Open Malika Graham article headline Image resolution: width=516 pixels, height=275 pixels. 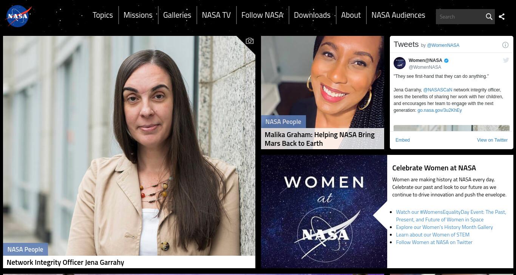tap(320, 139)
